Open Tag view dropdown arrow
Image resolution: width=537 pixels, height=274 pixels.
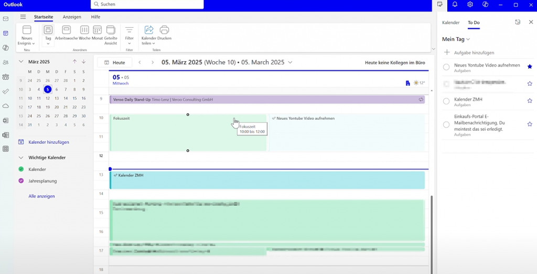(48, 43)
